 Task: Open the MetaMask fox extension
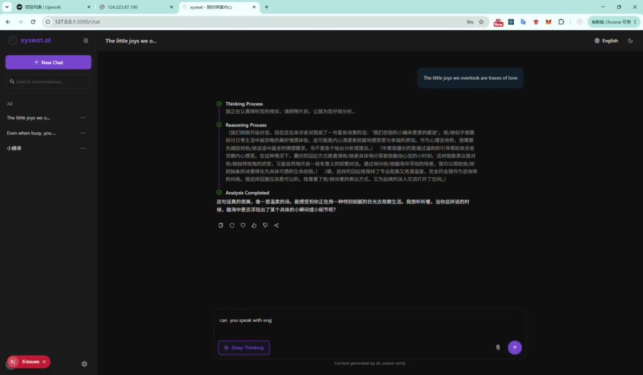548,22
